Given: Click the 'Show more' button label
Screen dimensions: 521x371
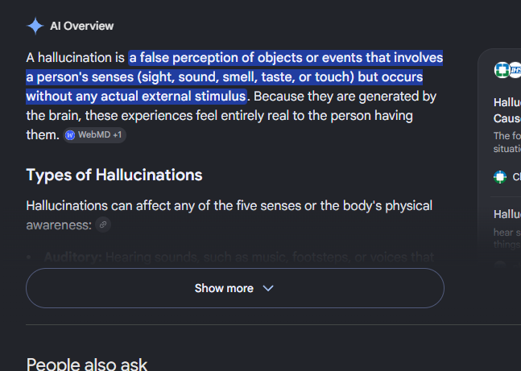Looking at the screenshot, I should click(x=224, y=288).
